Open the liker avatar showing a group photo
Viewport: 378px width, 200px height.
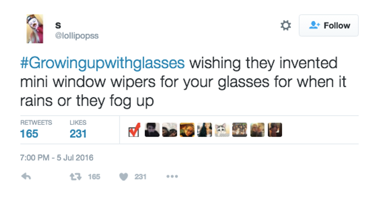[x=240, y=130]
